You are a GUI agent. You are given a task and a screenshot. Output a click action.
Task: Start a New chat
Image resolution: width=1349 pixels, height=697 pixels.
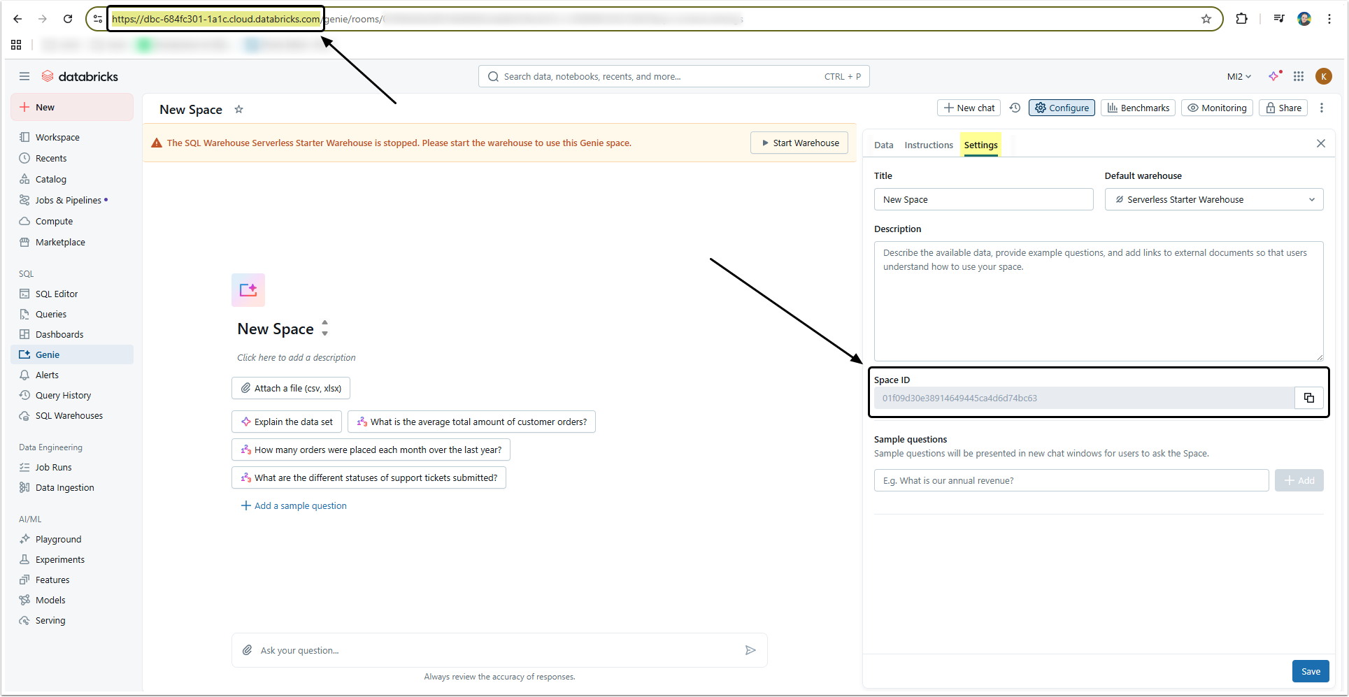coord(969,108)
